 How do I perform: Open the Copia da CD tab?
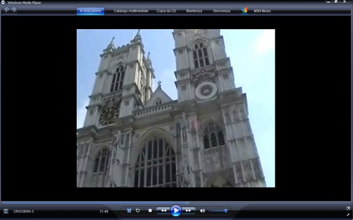(x=166, y=11)
